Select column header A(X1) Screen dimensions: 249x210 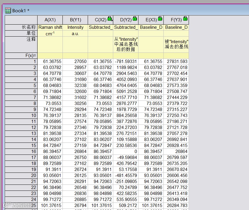[50, 20]
